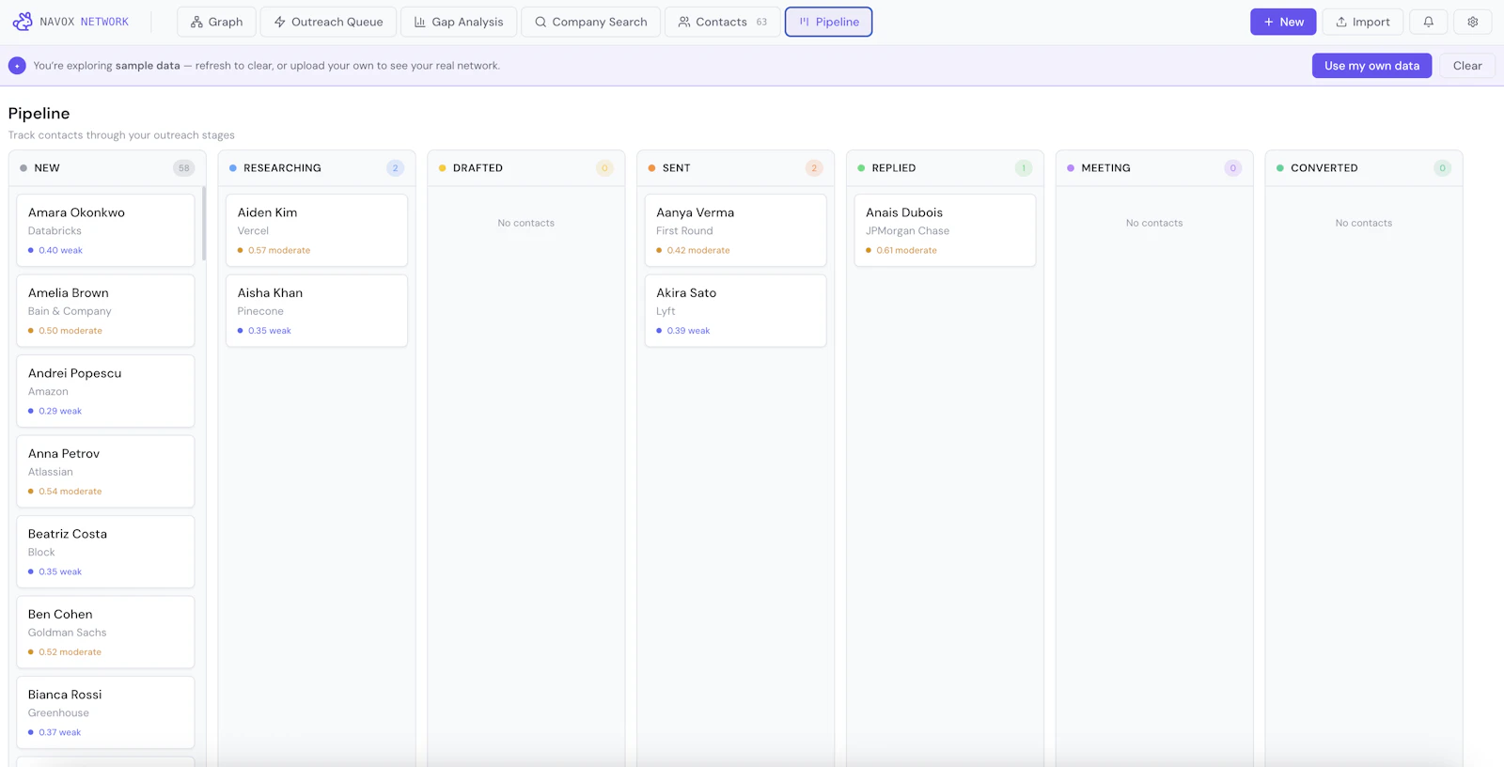
Task: Open the Graph tab
Action: 216,22
